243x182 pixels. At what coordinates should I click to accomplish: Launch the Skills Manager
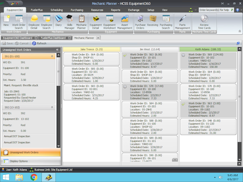(69, 22)
